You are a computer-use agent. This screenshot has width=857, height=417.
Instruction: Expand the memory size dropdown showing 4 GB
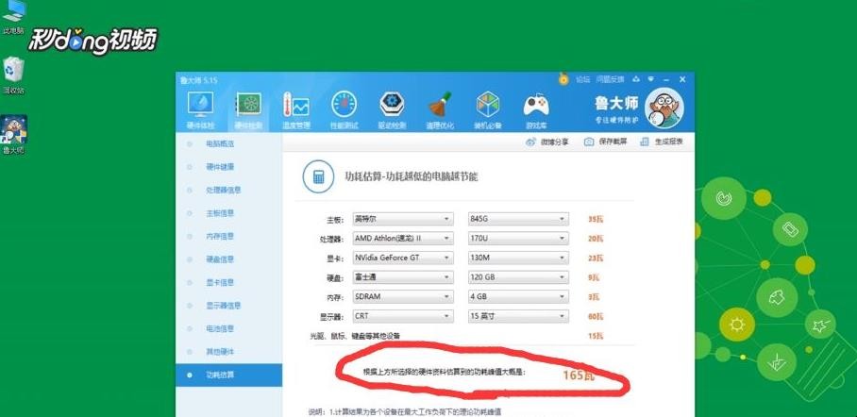(518, 297)
